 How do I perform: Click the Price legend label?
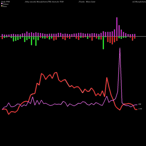(x=5, y=6)
